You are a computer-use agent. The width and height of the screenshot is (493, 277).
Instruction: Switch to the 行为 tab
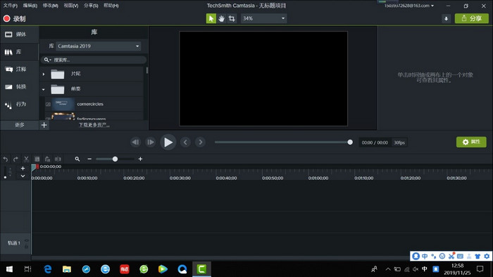(19, 104)
